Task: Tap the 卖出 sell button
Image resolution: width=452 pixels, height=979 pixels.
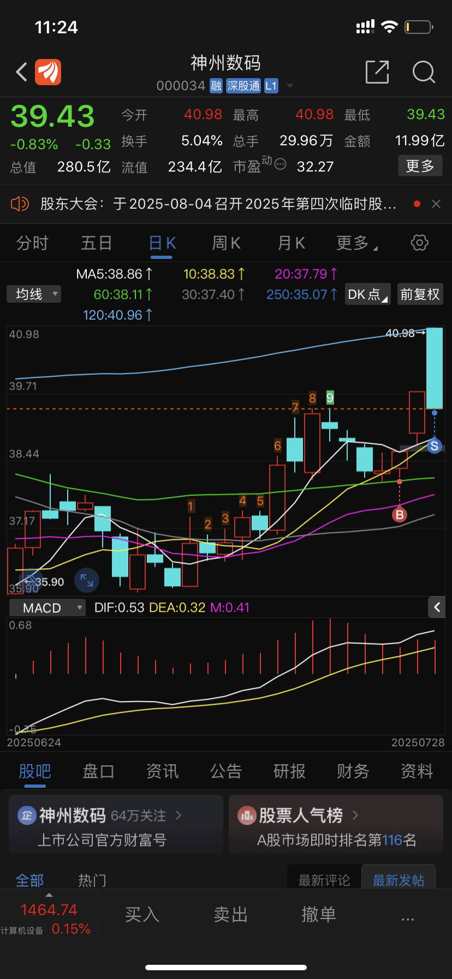Action: [x=230, y=914]
